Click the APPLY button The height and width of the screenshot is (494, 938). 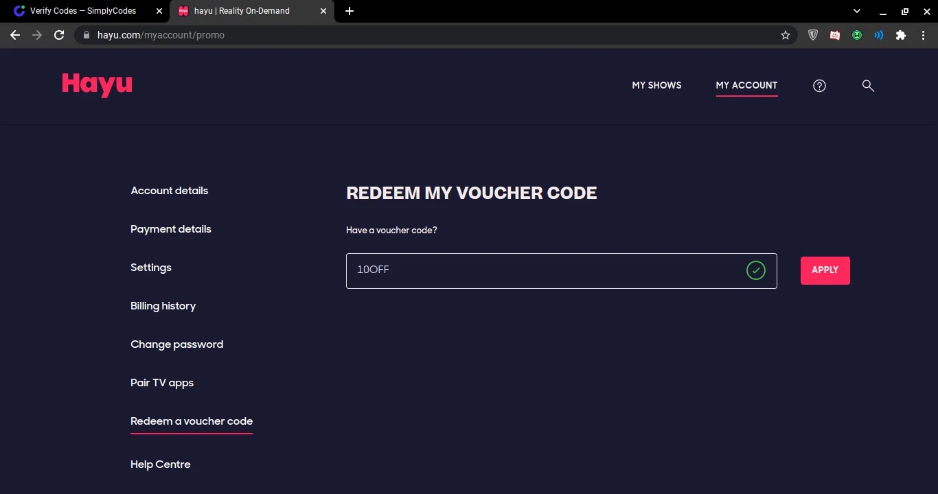click(x=825, y=270)
